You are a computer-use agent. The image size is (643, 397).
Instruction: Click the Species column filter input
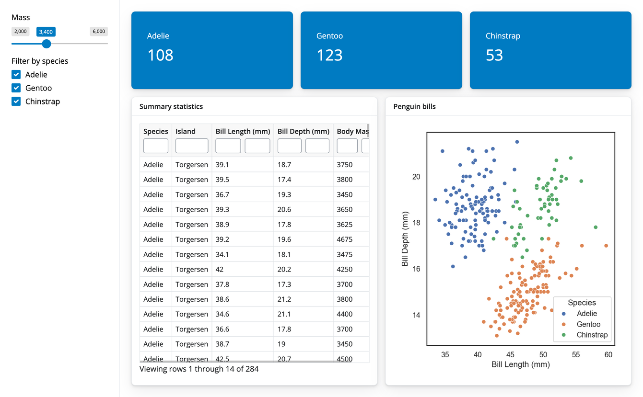click(x=156, y=146)
